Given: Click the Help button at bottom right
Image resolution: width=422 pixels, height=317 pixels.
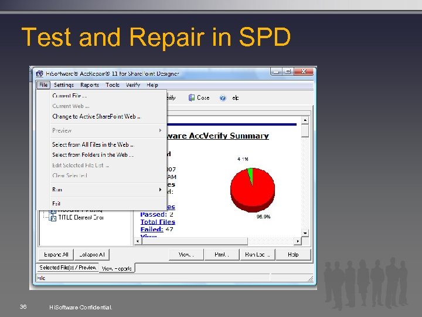Looking at the screenshot, I should coord(293,254).
